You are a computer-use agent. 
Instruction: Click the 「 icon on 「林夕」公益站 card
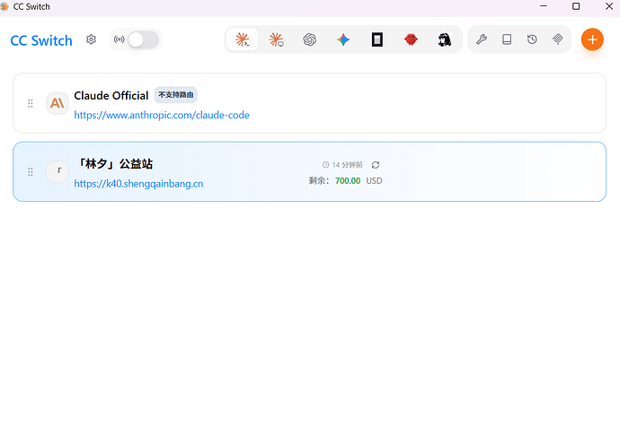tap(58, 171)
